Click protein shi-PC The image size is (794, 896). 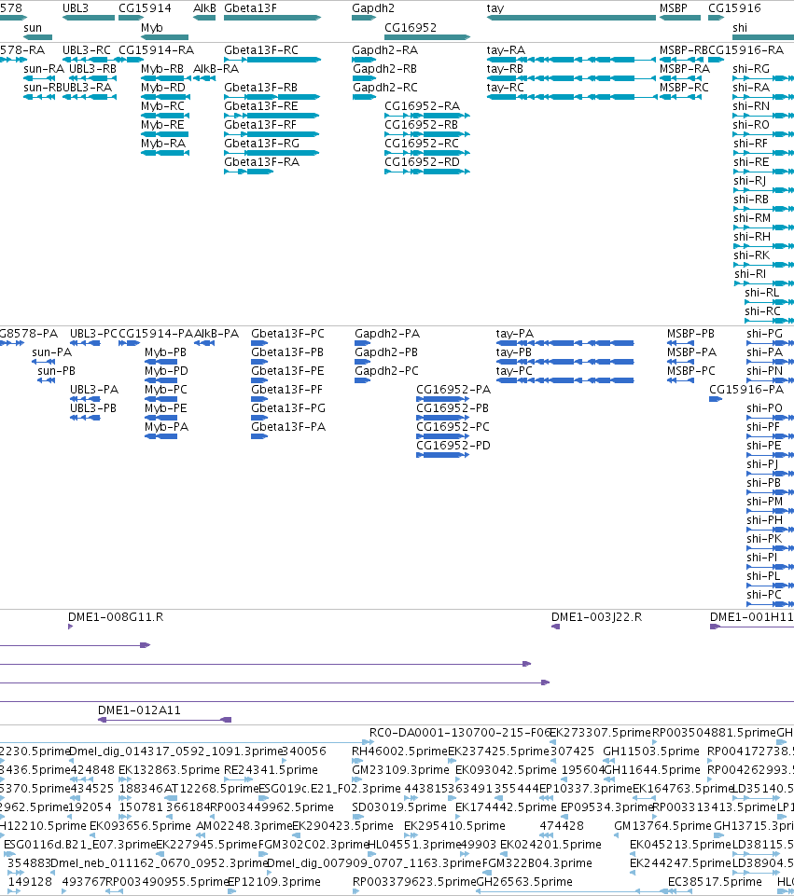click(x=770, y=604)
